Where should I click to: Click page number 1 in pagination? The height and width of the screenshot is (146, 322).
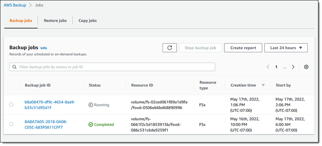tap(276, 67)
